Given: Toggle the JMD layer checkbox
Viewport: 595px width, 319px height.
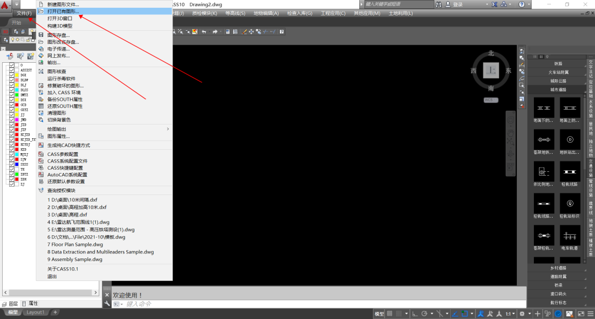Looking at the screenshot, I should (x=12, y=120).
